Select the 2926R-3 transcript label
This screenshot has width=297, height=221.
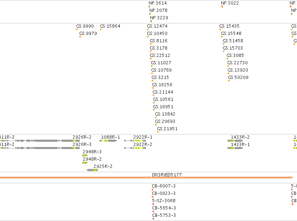click(82, 145)
